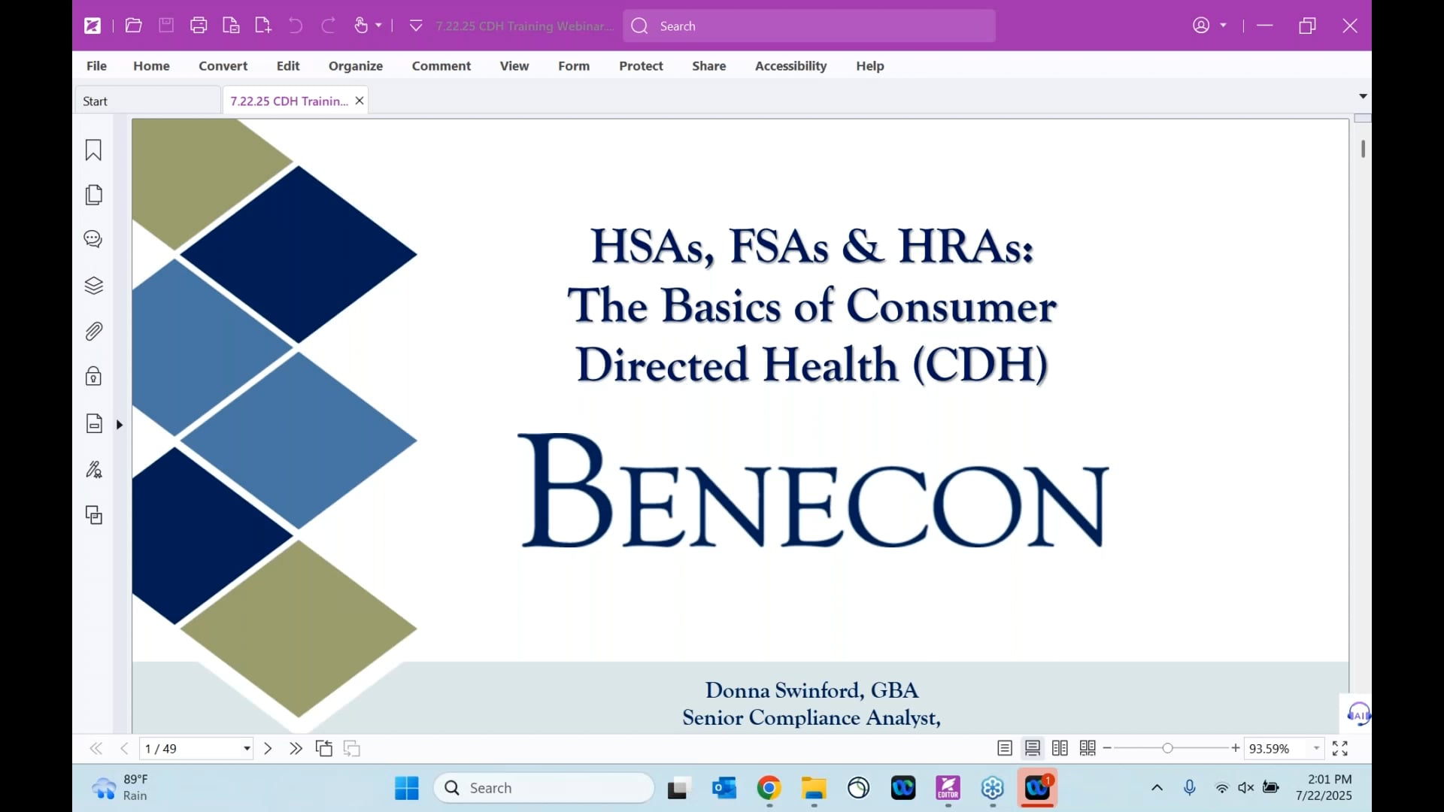Expand the sidebar panel arrow
The image size is (1444, 812).
(x=120, y=425)
